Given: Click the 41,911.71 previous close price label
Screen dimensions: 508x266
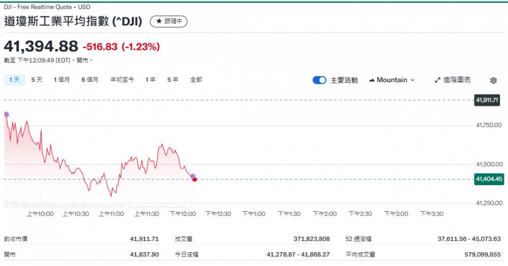Looking at the screenshot, I should pyautogui.click(x=488, y=100).
